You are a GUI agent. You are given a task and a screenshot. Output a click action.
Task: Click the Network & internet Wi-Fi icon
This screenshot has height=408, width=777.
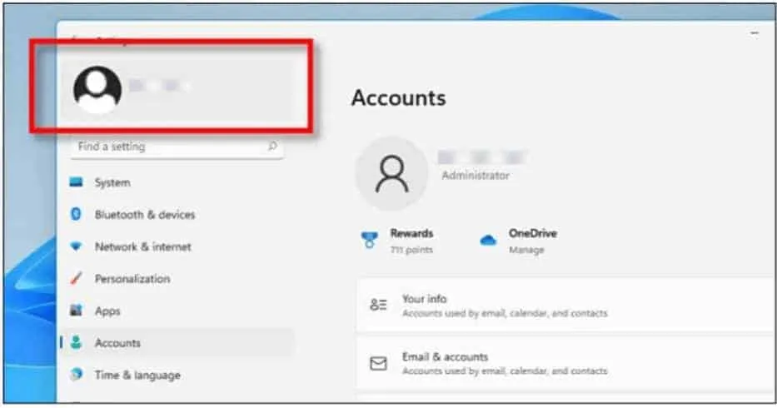[x=77, y=247]
